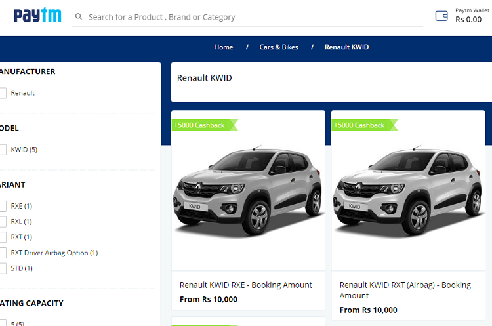This screenshot has height=326, width=492.
Task: Open the Paytm Wallet icon
Action: pos(441,15)
